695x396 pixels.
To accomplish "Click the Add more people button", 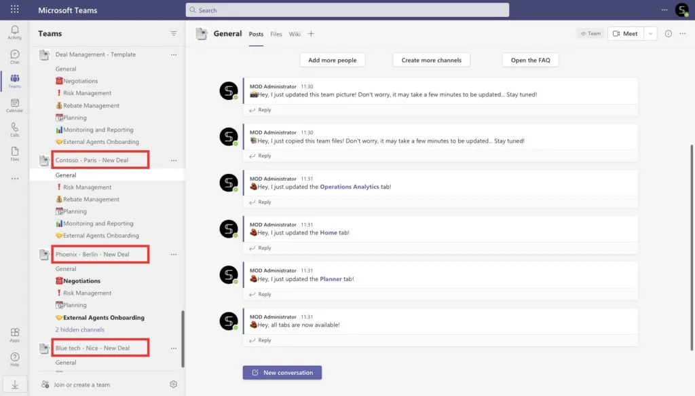I will pyautogui.click(x=333, y=60).
